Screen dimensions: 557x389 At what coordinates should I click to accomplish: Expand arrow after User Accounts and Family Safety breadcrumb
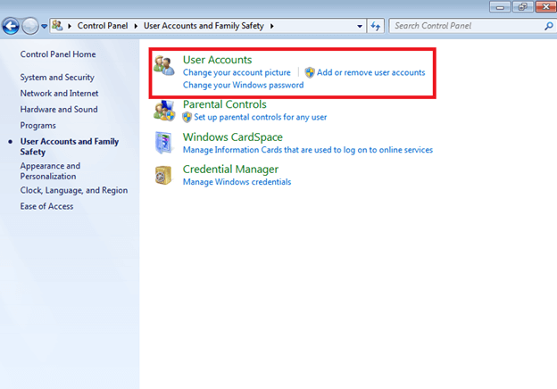pyautogui.click(x=271, y=26)
